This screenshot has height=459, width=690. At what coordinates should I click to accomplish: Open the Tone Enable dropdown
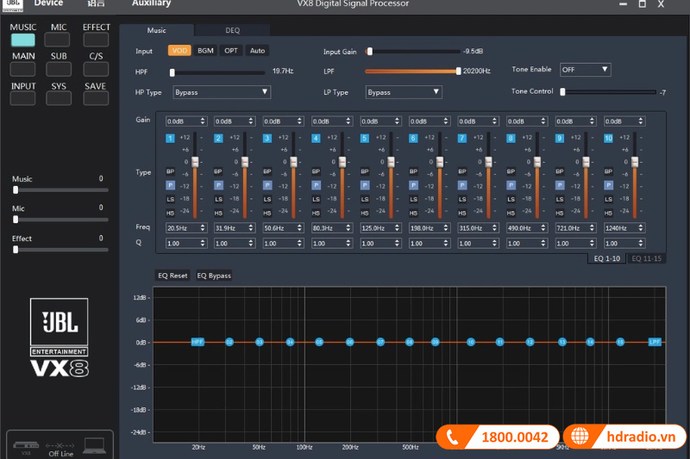point(585,70)
